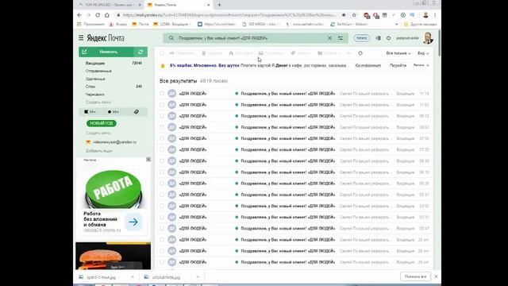Open advanced search filter options
The width and height of the screenshot is (508, 286).
341,38
